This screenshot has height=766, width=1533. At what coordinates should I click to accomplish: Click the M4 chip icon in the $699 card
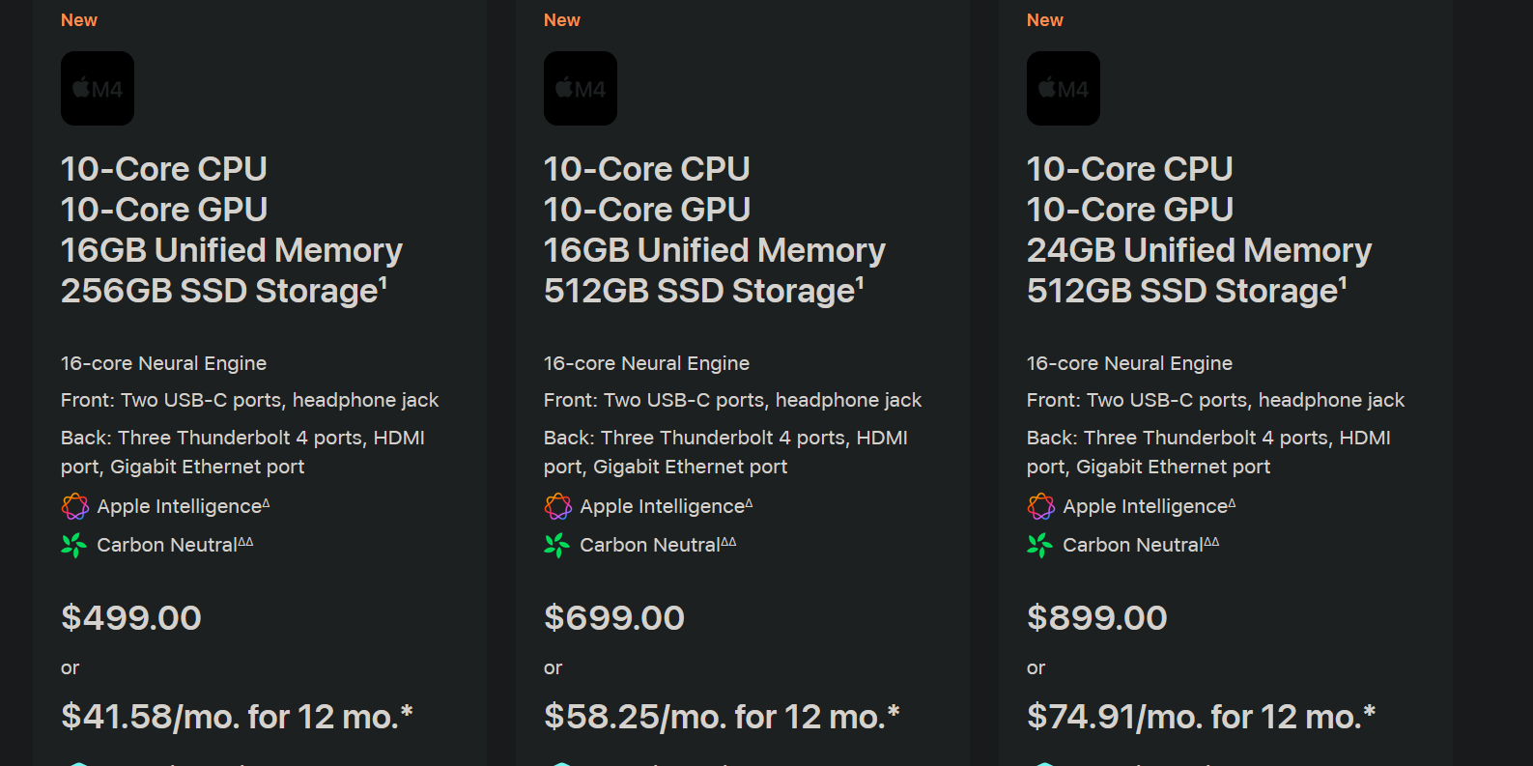(581, 88)
